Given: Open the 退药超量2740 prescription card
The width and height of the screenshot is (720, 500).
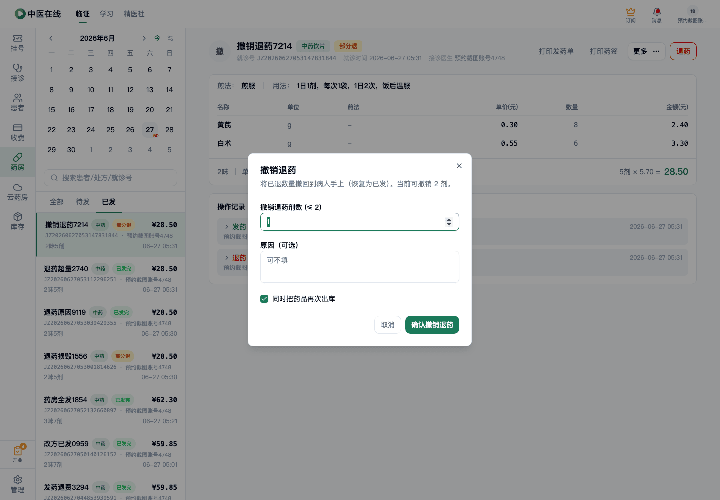Looking at the screenshot, I should (111, 279).
